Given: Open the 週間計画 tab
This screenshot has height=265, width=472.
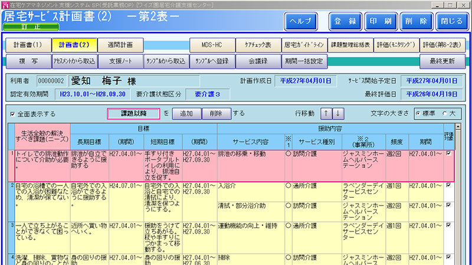Looking at the screenshot, I should pyautogui.click(x=120, y=45).
